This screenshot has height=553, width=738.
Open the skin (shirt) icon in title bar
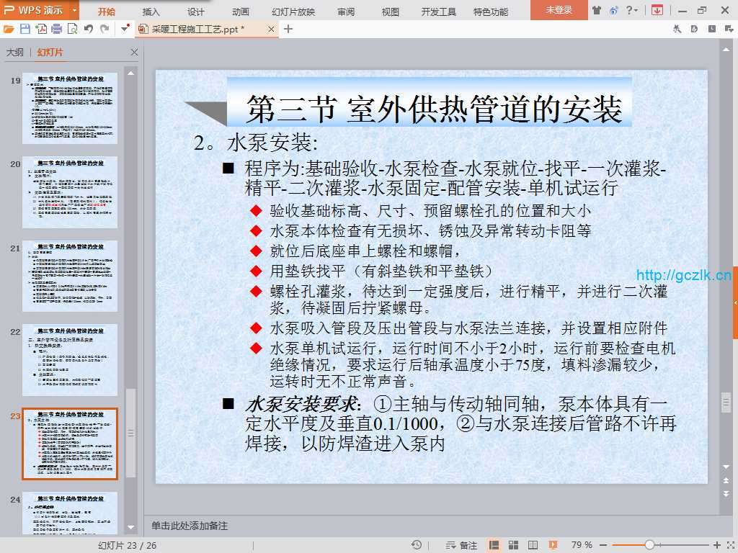[597, 10]
